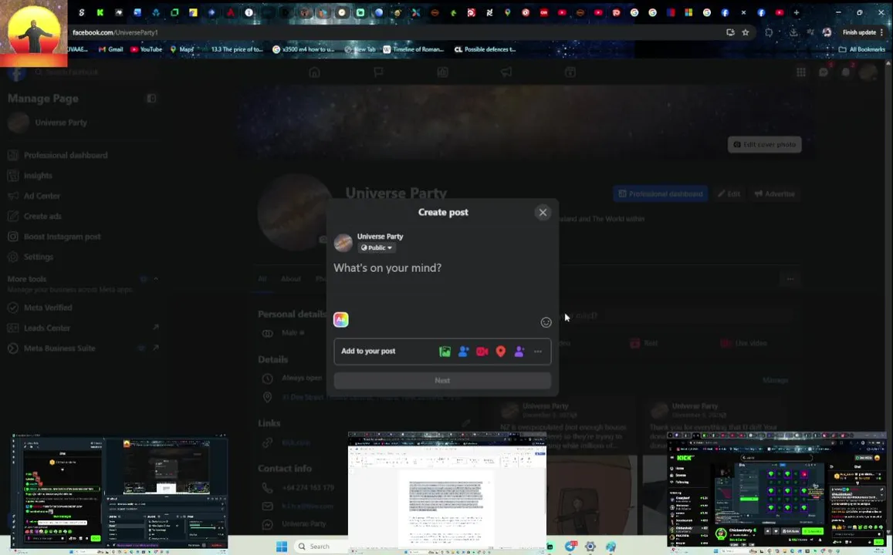Close the Create post dialog
Image resolution: width=893 pixels, height=555 pixels.
[543, 212]
